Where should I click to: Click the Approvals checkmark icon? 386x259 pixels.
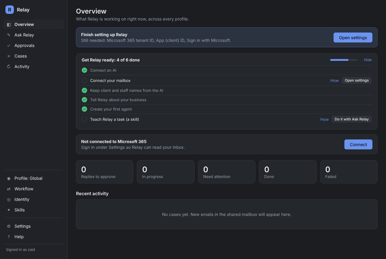tap(9, 45)
